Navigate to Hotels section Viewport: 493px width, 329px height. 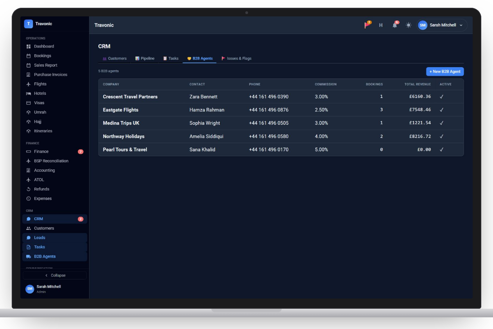pos(55,93)
